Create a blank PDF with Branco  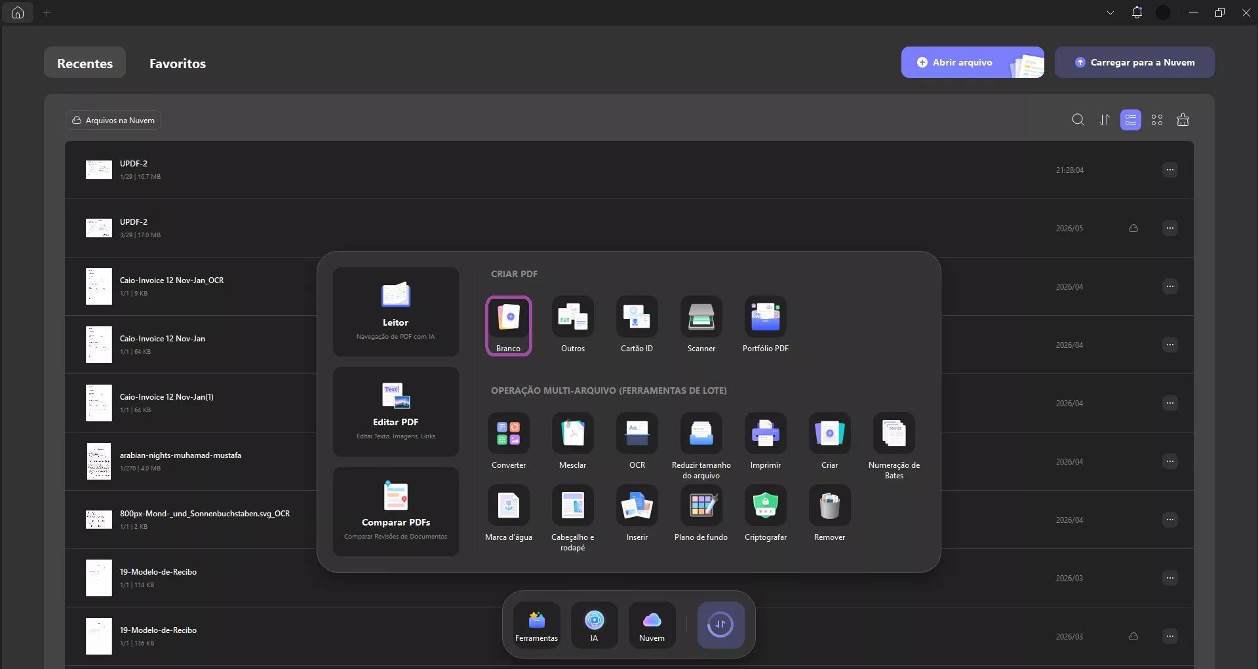click(x=509, y=326)
